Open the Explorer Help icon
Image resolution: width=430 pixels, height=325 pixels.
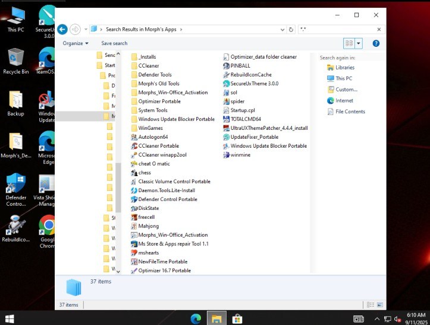point(376,43)
